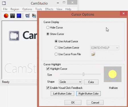Viewport: 128px width, 107px height.
Task: Confirm cursor options with OK
Action: (x=73, y=102)
